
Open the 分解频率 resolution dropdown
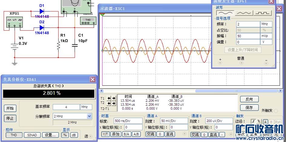point(89,116)
